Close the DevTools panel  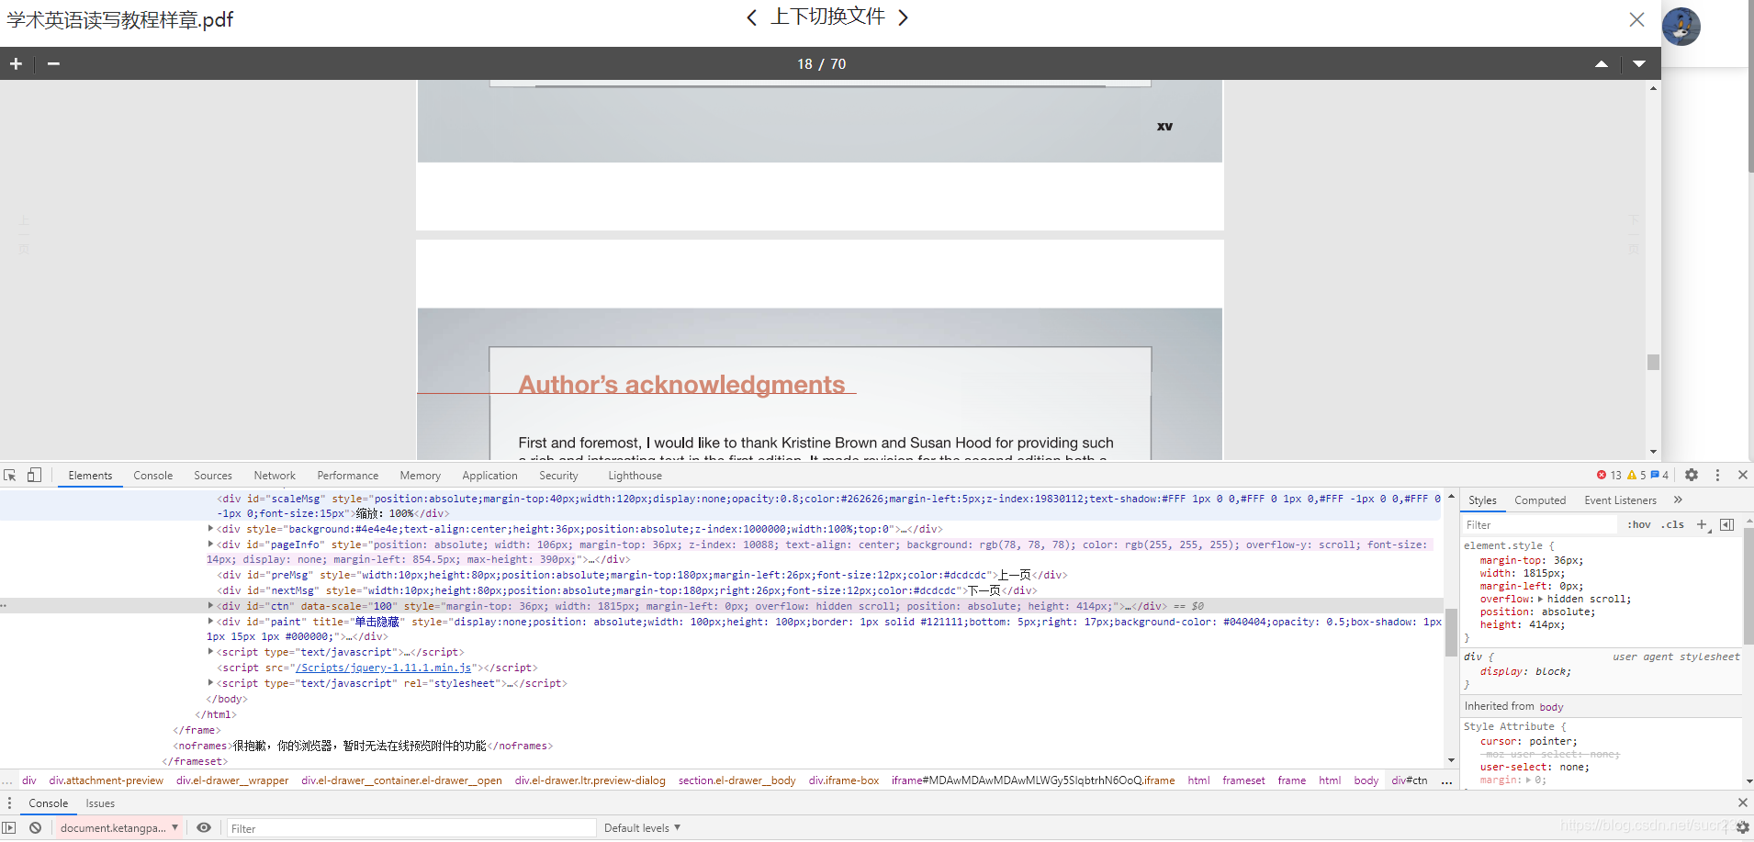pos(1742,475)
